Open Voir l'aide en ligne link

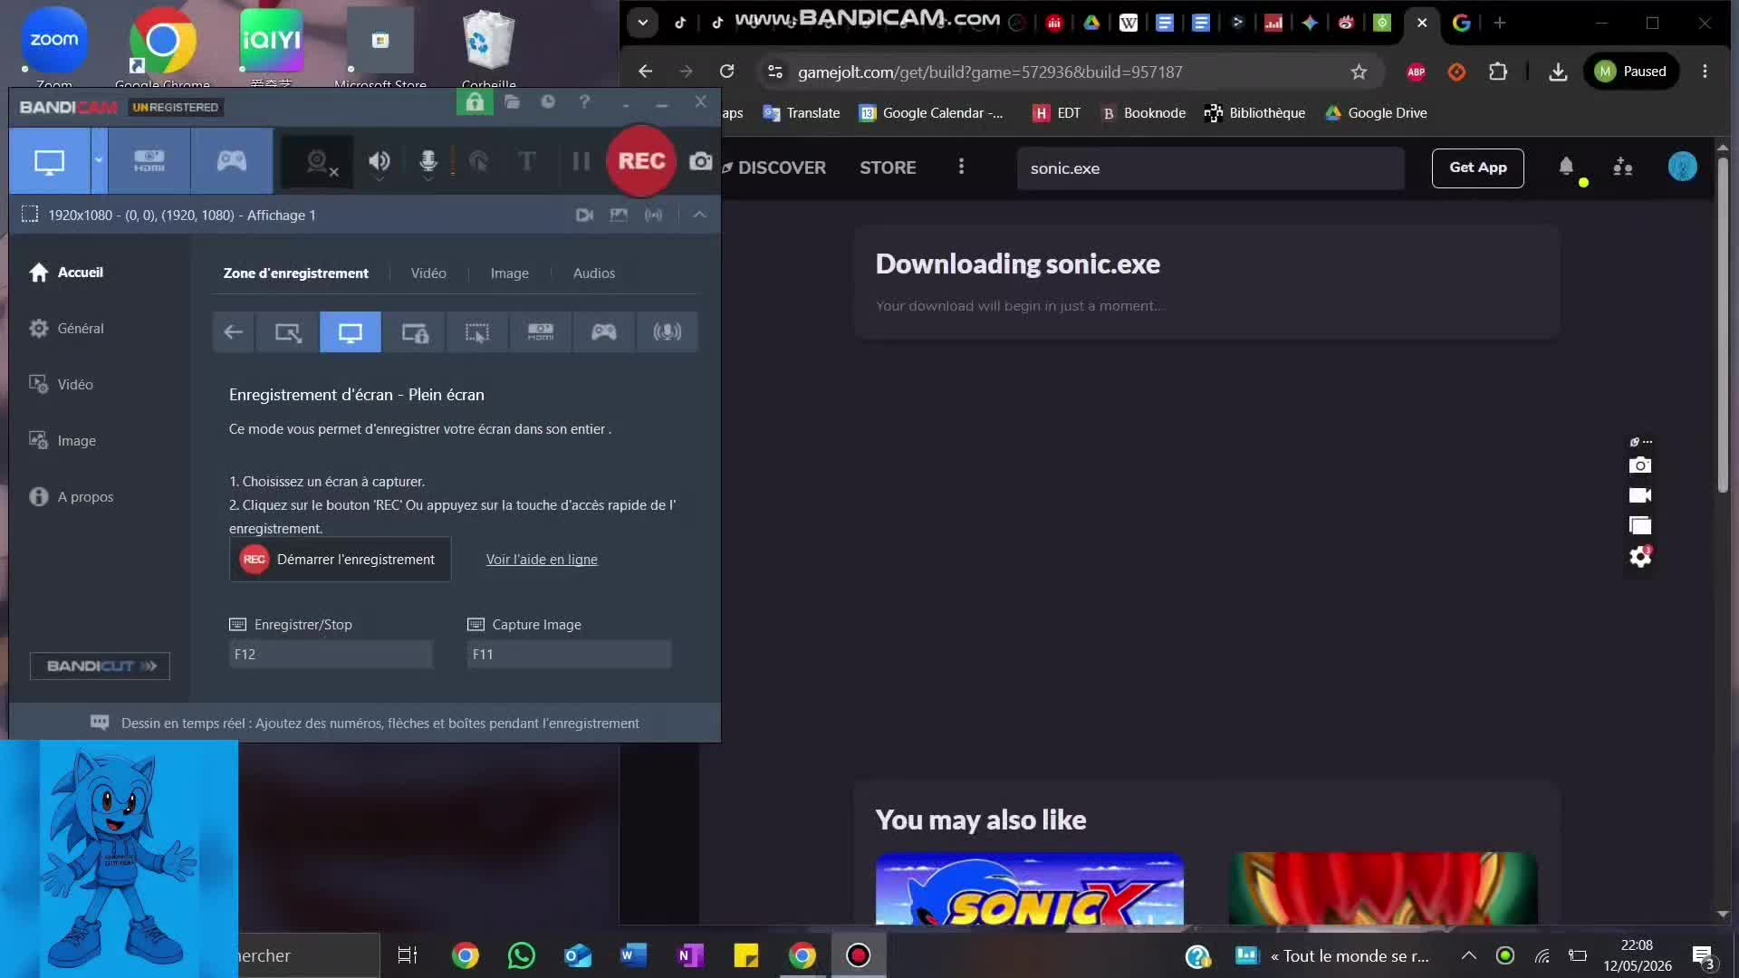tap(542, 560)
